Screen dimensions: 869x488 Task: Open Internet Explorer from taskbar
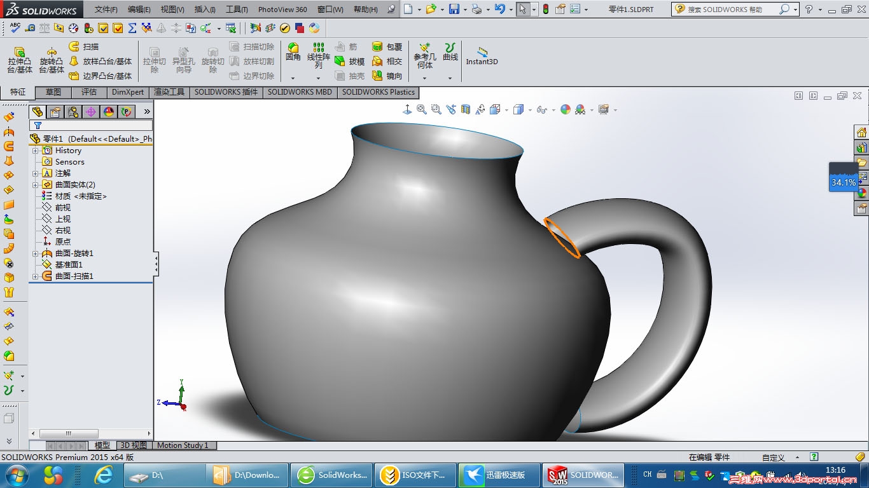click(x=103, y=475)
